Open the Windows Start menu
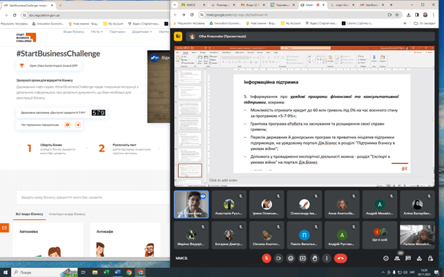This screenshot has height=277, width=444. (x=5, y=272)
